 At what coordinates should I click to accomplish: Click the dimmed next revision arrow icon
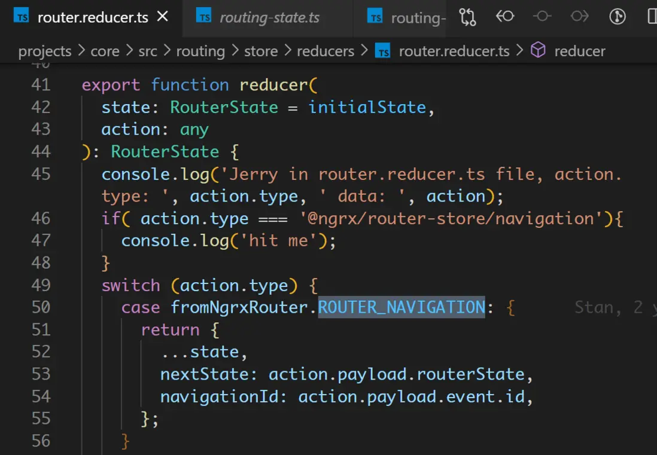point(579,17)
